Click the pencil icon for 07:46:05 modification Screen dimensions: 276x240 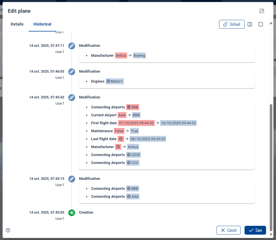coord(72,72)
